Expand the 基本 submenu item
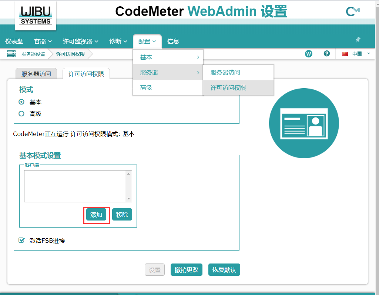The image size is (379, 295). pyautogui.click(x=168, y=57)
